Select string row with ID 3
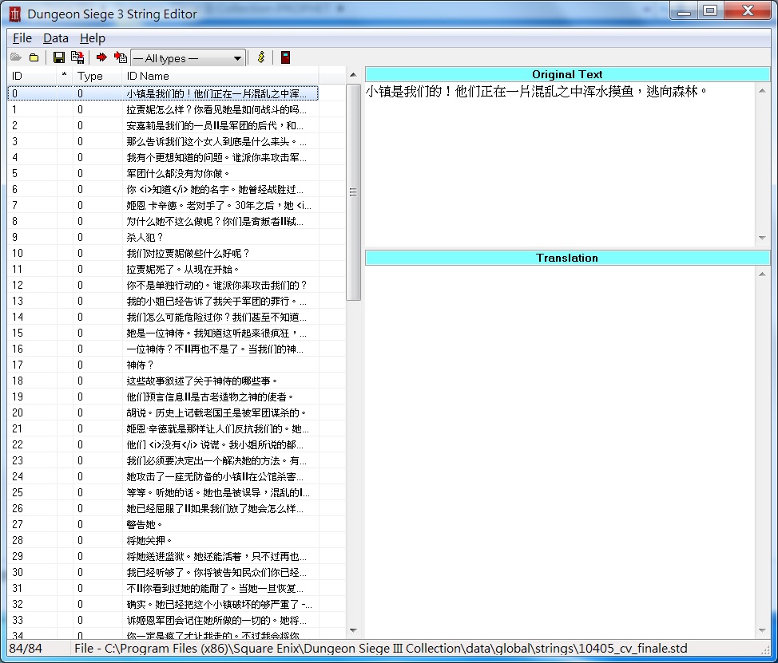Viewport: 778px width, 663px height. click(163, 141)
